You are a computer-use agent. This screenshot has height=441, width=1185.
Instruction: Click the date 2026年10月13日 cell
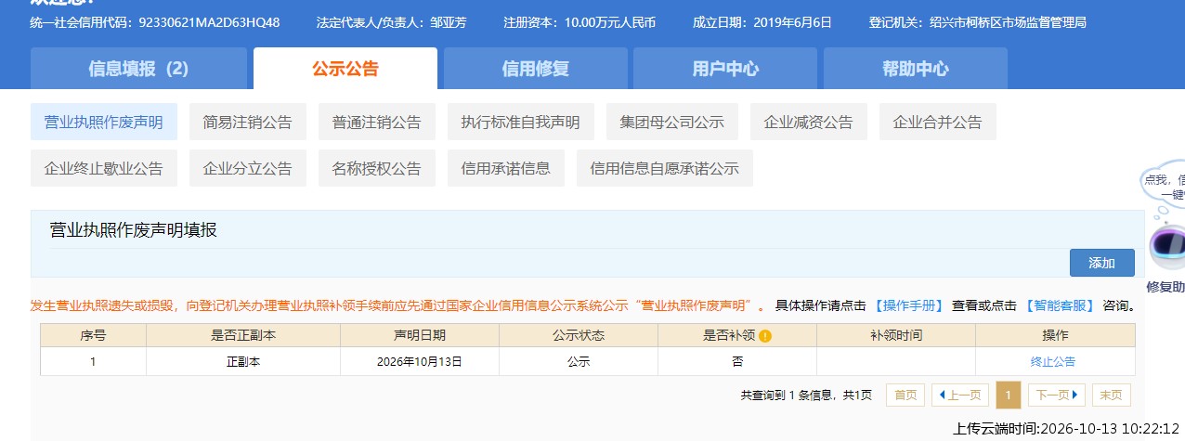pyautogui.click(x=420, y=362)
